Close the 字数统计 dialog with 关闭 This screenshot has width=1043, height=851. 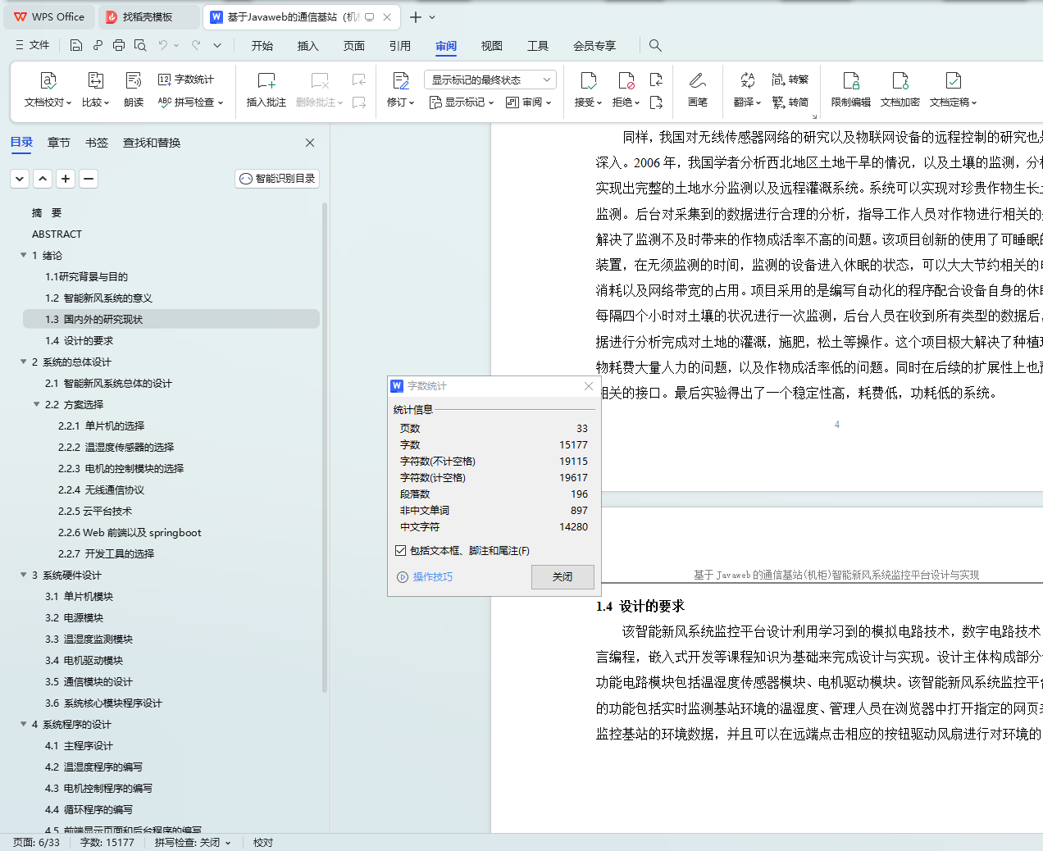tap(562, 576)
